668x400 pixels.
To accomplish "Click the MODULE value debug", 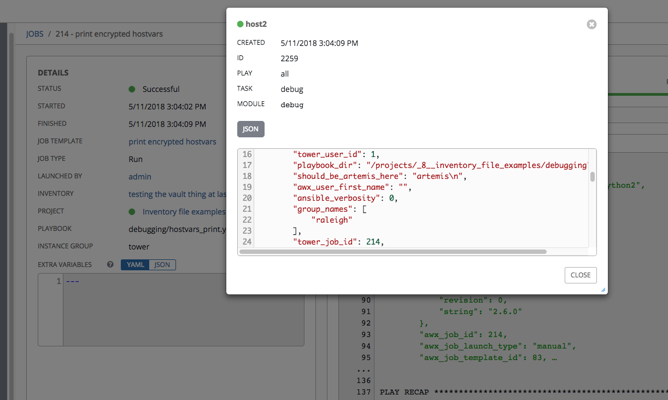I will click(x=292, y=105).
